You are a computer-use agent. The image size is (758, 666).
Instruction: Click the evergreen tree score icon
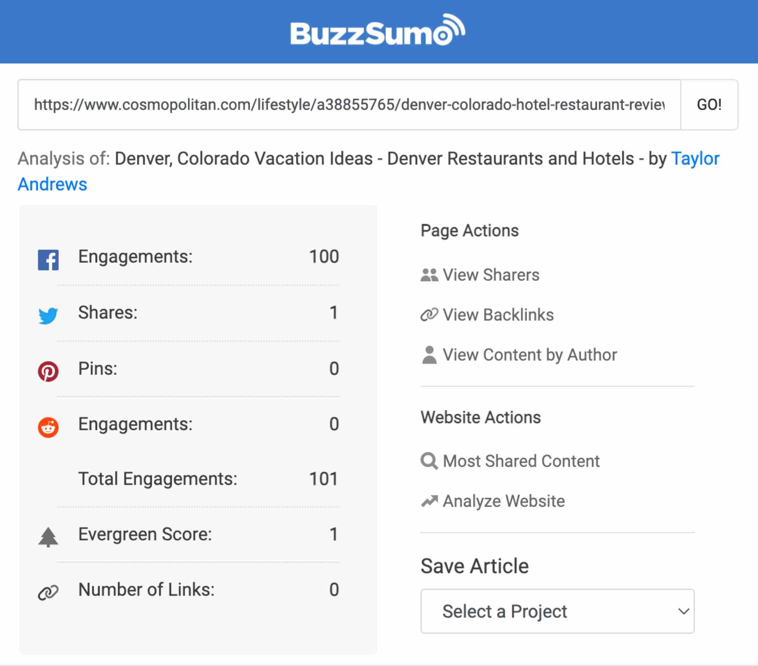[48, 537]
